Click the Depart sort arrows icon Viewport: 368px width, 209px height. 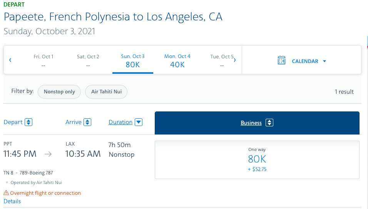(x=28, y=122)
